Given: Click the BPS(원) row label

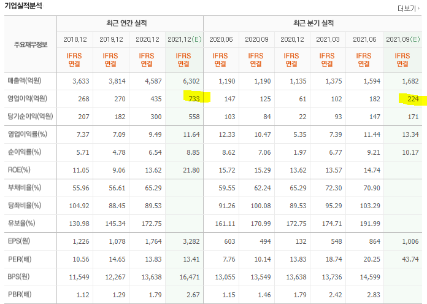Looking at the screenshot, I should (18, 277).
